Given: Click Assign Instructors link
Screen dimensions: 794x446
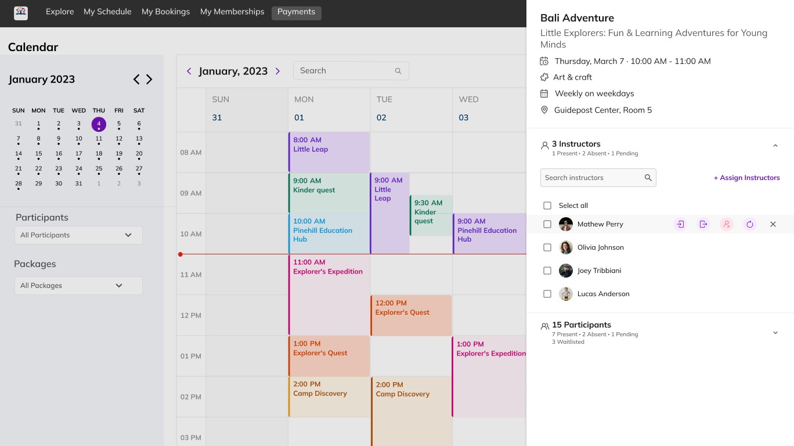Looking at the screenshot, I should click(x=747, y=178).
